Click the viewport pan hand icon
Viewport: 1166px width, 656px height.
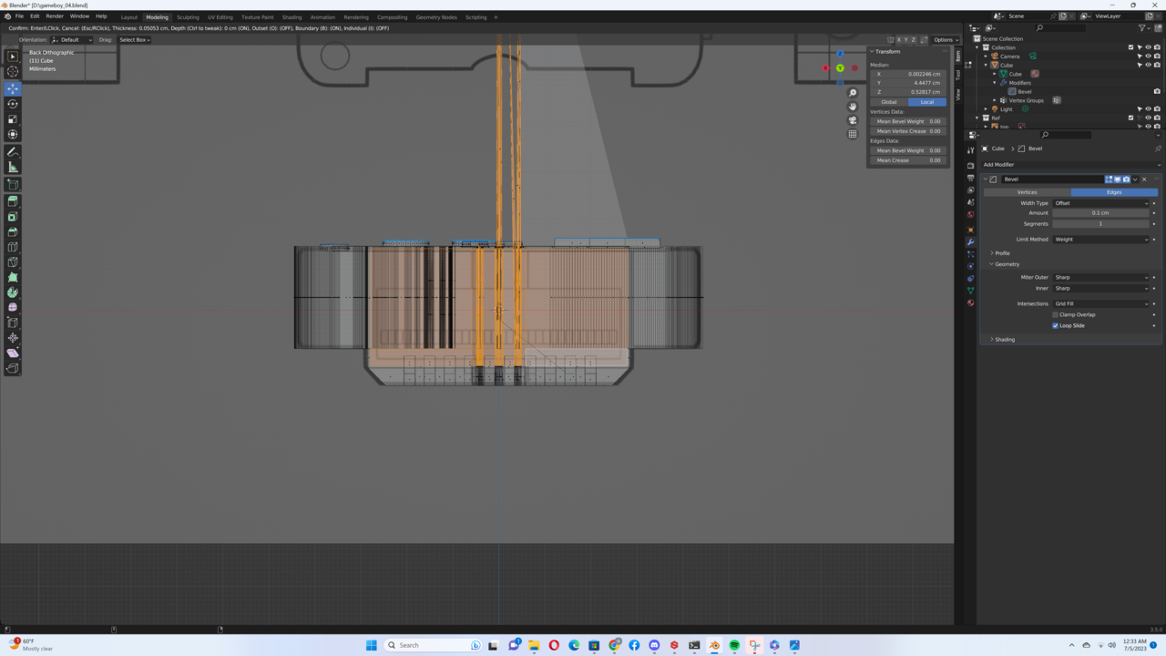tap(852, 107)
